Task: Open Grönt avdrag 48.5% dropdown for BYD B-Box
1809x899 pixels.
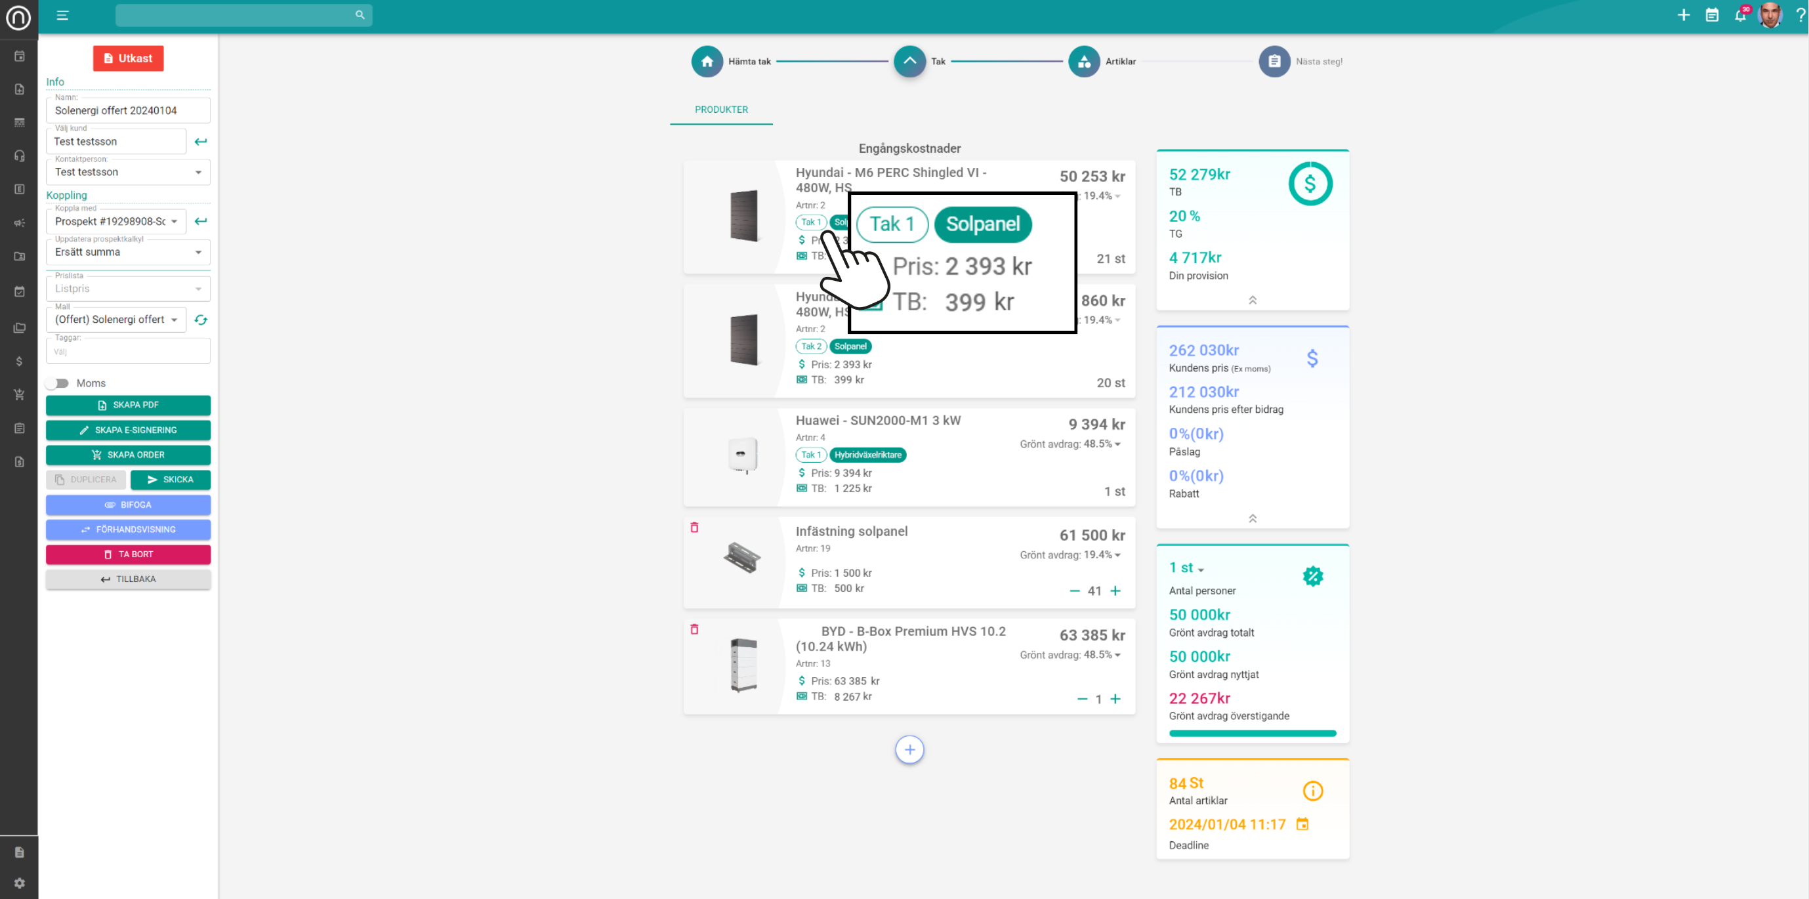Action: tap(1070, 655)
